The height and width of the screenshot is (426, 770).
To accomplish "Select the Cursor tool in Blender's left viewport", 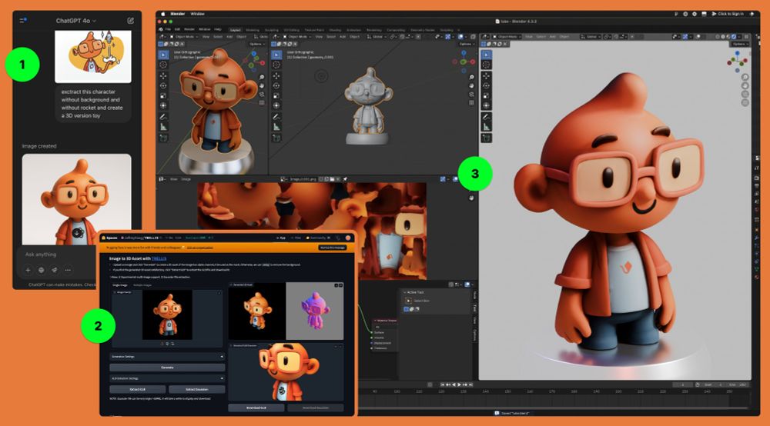I will [163, 65].
